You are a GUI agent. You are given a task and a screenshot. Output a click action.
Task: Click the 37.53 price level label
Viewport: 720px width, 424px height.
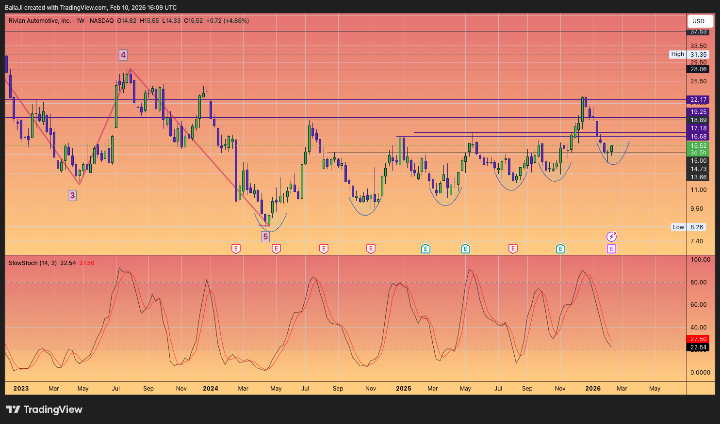tap(699, 31)
